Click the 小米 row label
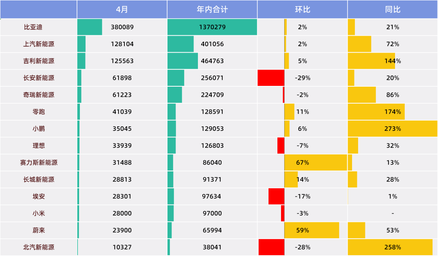The image size is (438, 256). 39,213
